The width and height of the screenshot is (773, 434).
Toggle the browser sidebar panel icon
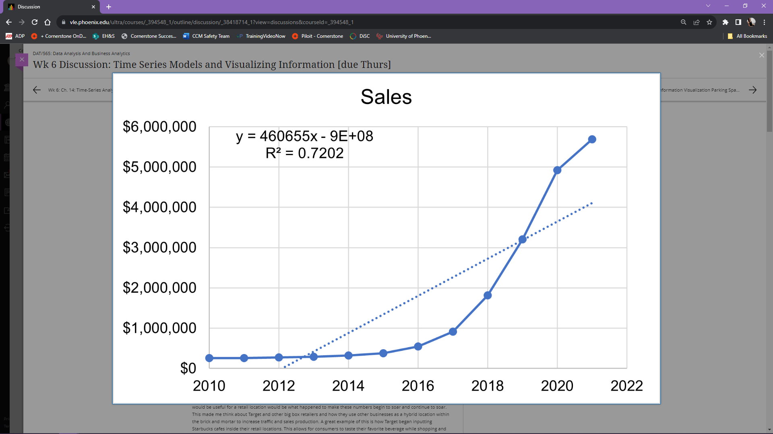click(x=738, y=22)
